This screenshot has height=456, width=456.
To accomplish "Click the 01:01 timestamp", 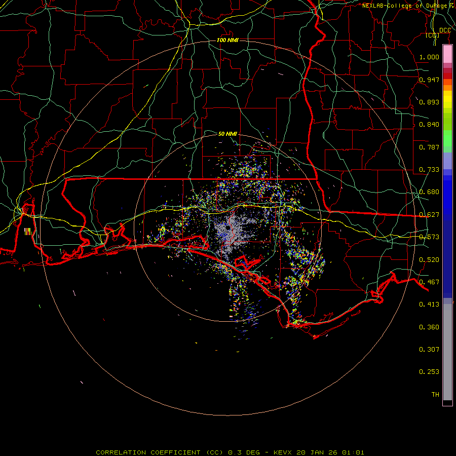I will (353, 452).
